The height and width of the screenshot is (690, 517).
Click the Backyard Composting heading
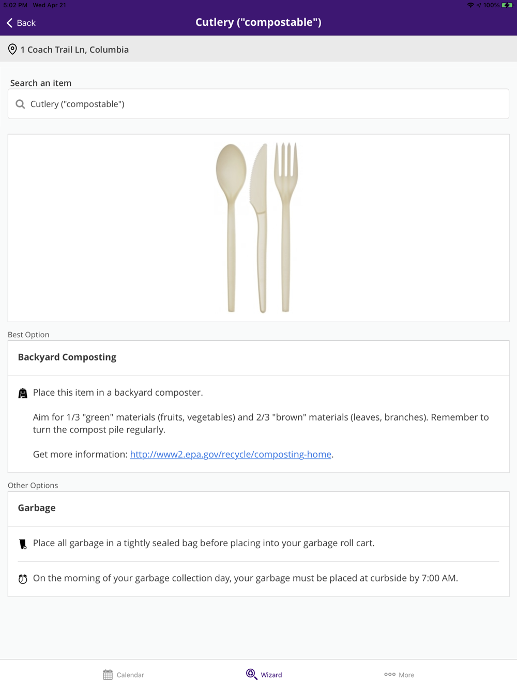point(67,357)
